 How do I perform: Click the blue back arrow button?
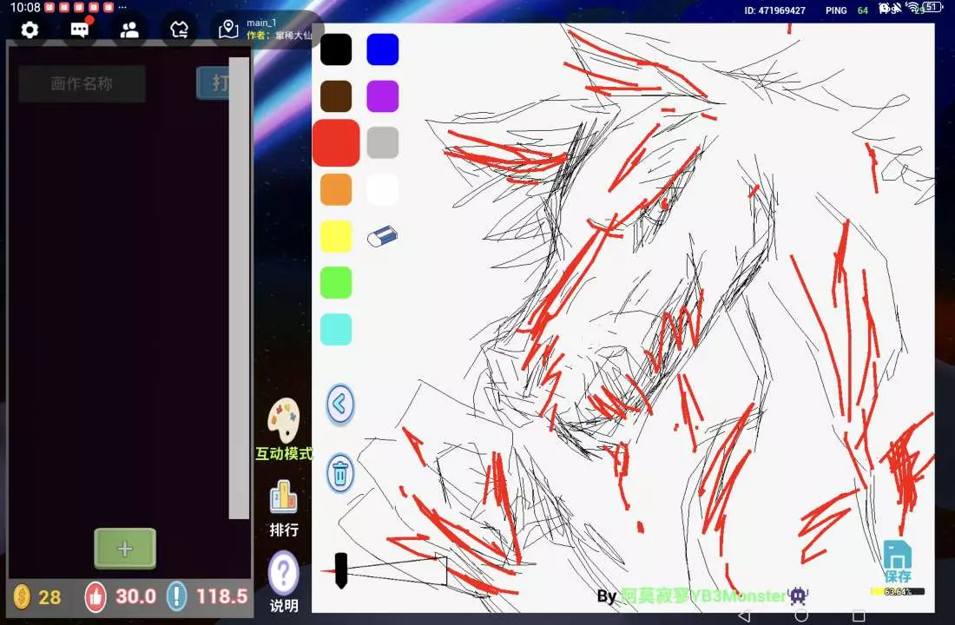(340, 404)
